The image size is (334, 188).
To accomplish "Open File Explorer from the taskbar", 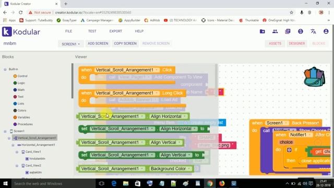I will tap(126, 183).
